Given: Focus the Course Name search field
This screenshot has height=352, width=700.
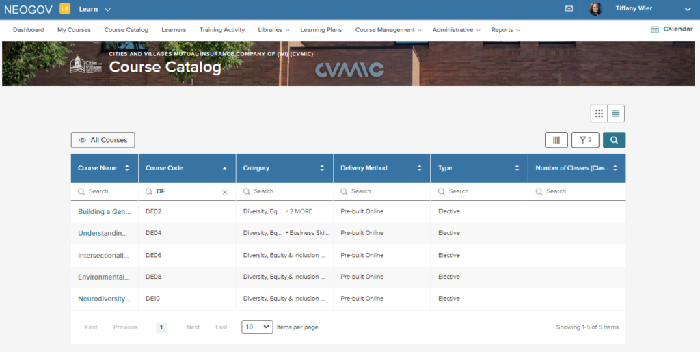Looking at the screenshot, I should (105, 191).
